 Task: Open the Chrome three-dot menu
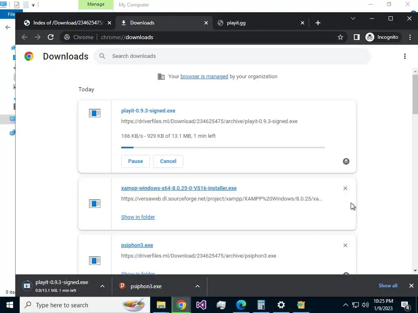click(x=410, y=37)
